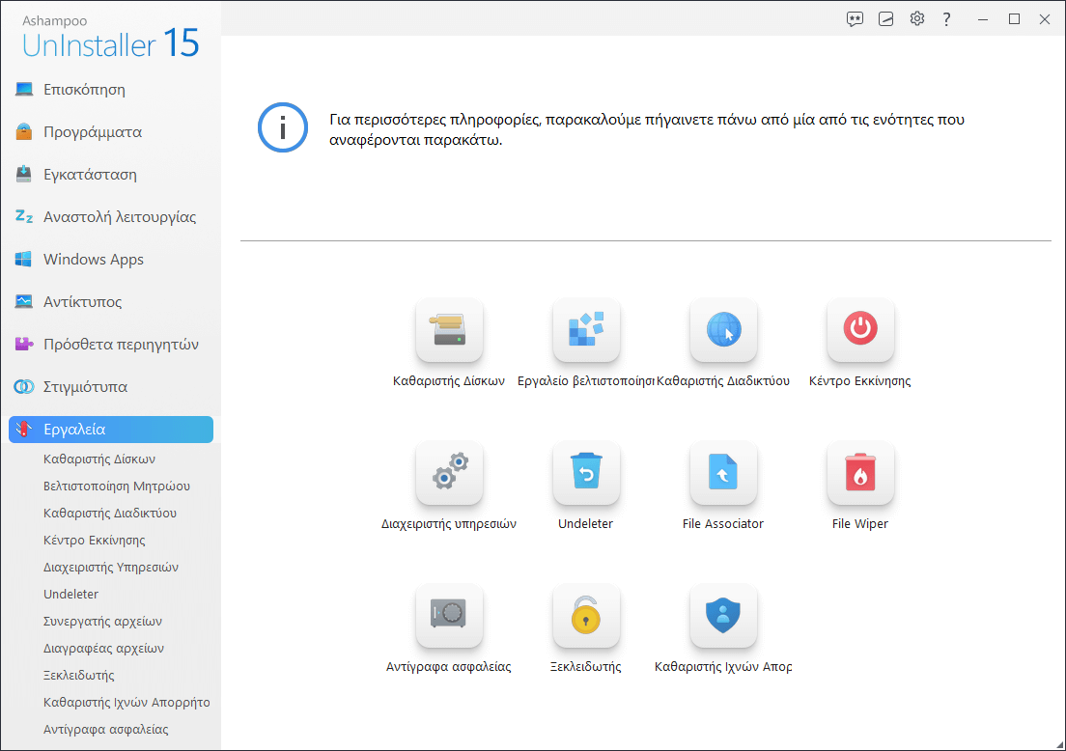Open Κέντρο Εκκίνησης red power icon tile

860,330
